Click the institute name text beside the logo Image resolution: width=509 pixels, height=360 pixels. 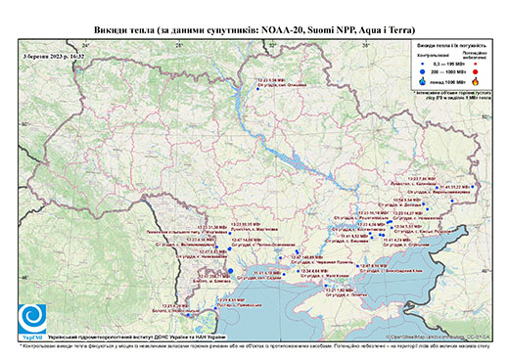click(x=137, y=337)
